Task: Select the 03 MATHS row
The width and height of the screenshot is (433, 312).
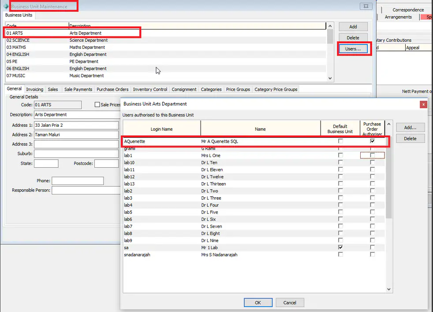Action: [166, 48]
